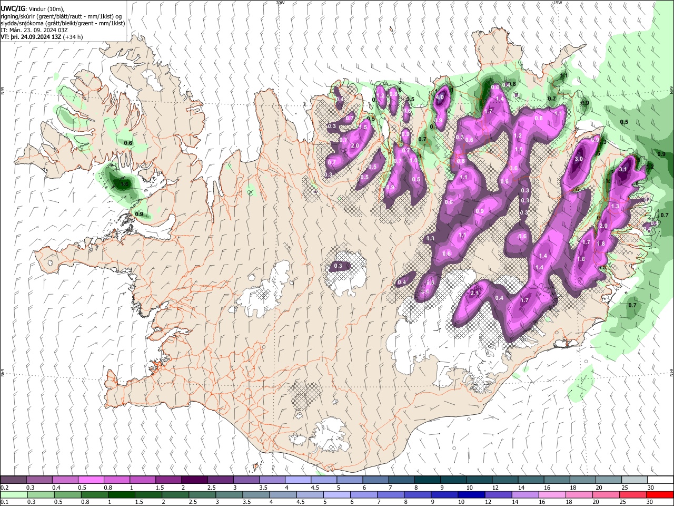The height and width of the screenshot is (506, 674).
Task: Select the '30' label in the lower legend row
Action: coord(650,502)
